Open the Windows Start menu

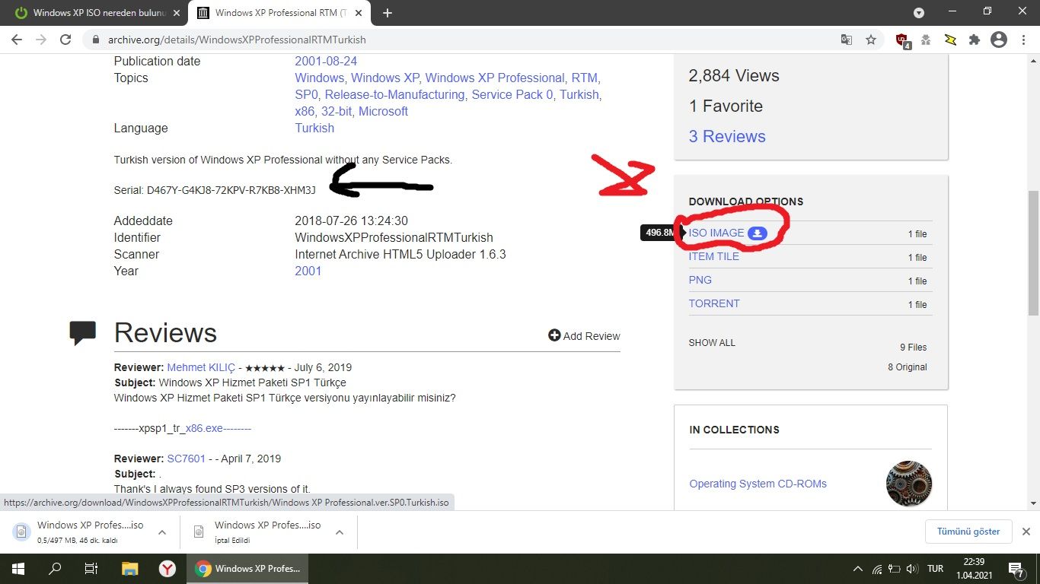[x=18, y=568]
